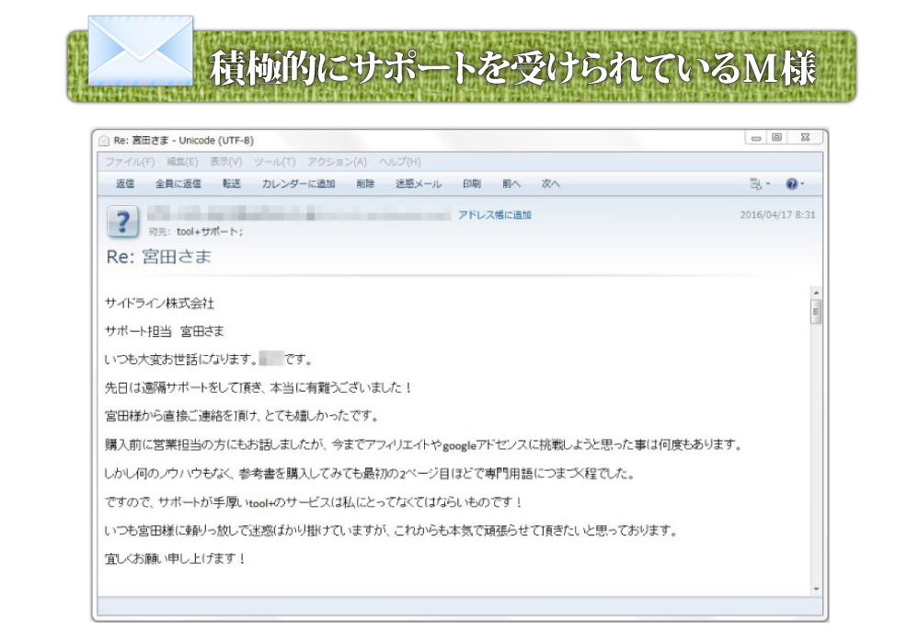Click the line 宜しくお願い申し上げます!
The image size is (919, 644).
[x=175, y=558]
